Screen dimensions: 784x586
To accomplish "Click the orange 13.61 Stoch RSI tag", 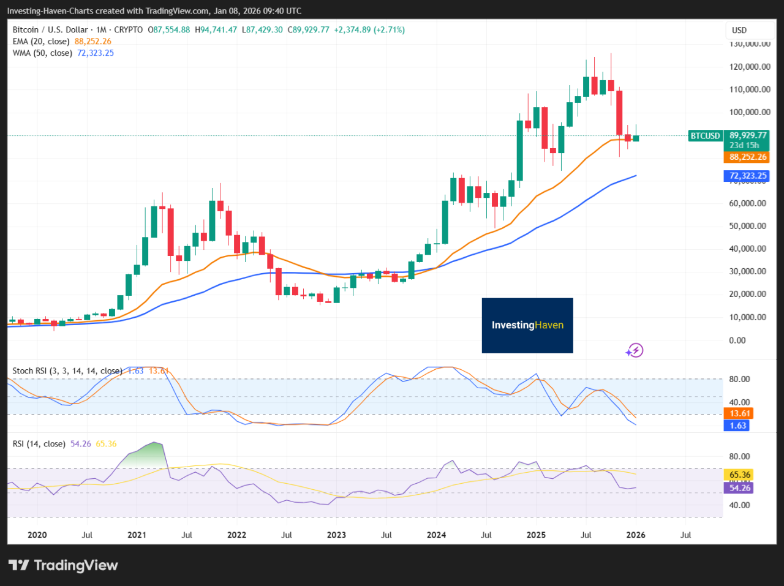I will pyautogui.click(x=740, y=413).
